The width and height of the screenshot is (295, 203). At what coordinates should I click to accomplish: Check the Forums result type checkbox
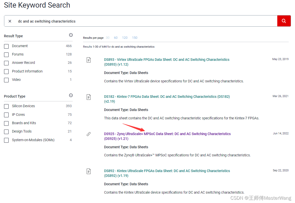(x=6, y=54)
